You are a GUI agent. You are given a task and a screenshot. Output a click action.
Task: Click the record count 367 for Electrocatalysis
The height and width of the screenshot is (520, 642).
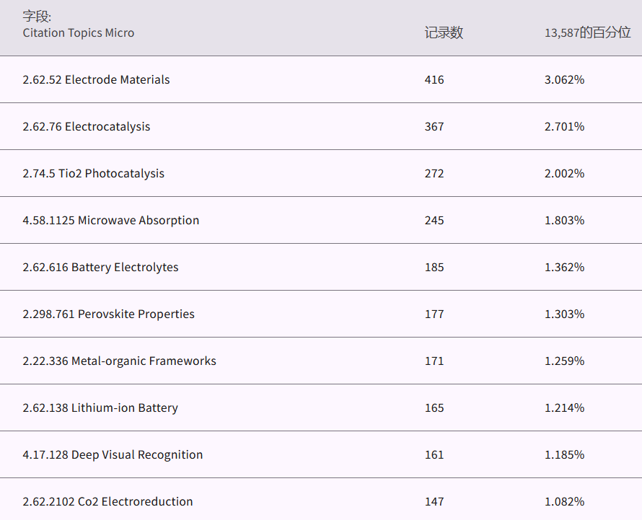coord(434,126)
